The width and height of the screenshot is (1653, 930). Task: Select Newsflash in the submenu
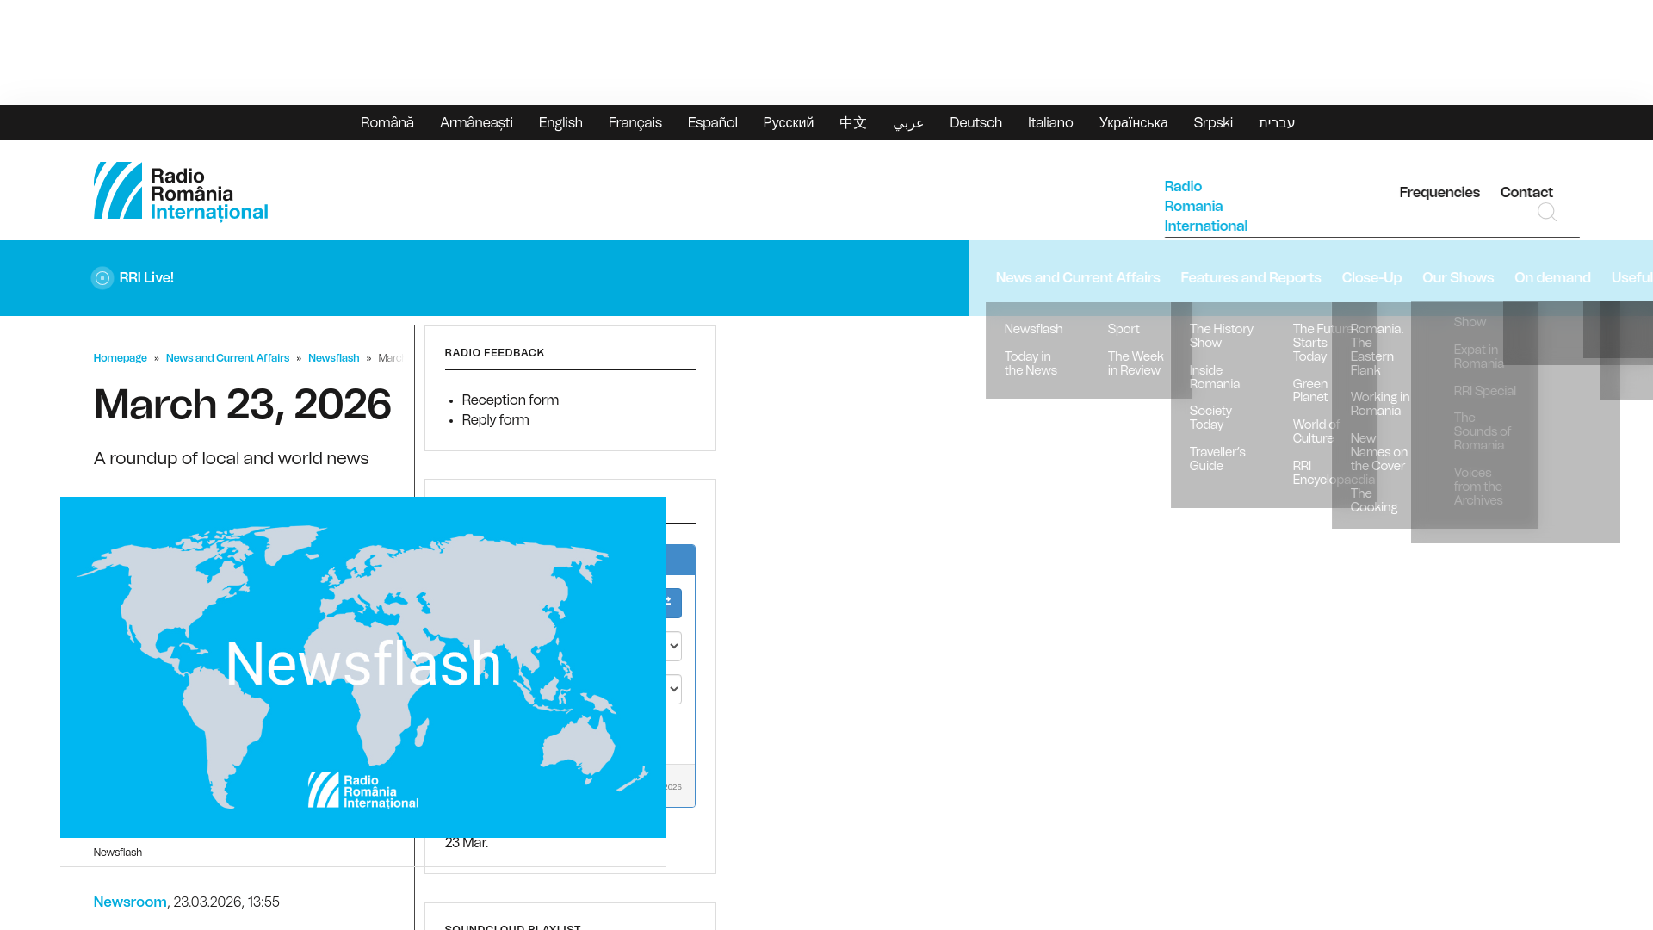[1033, 329]
